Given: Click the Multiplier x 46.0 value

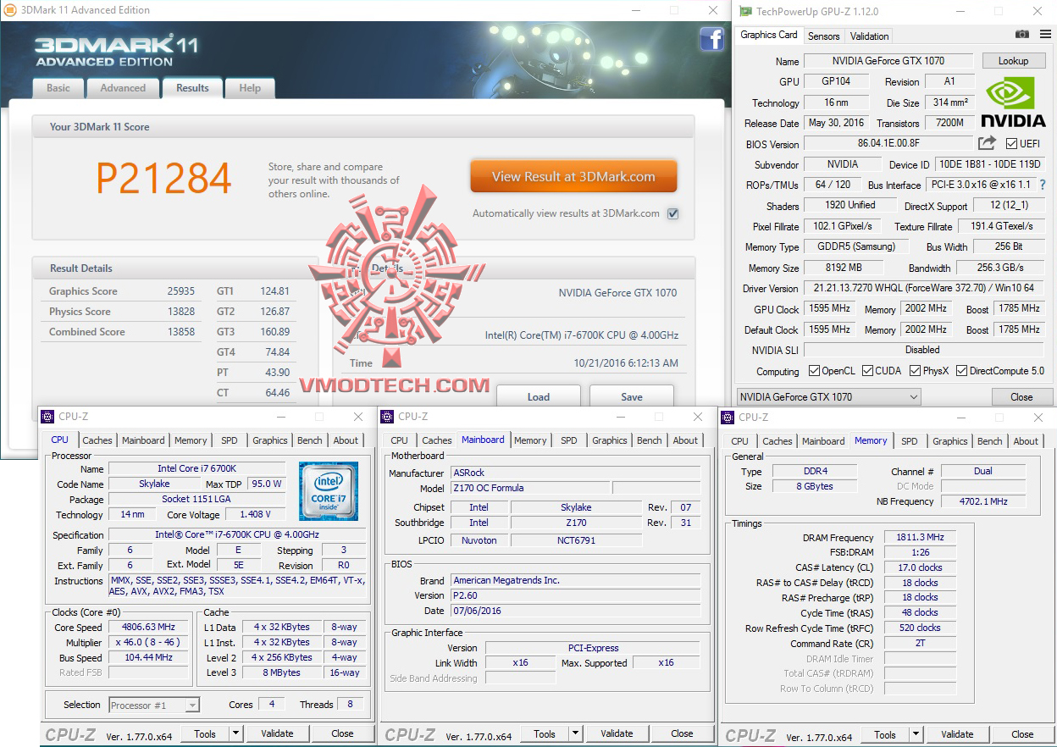Looking at the screenshot, I should pos(148,643).
